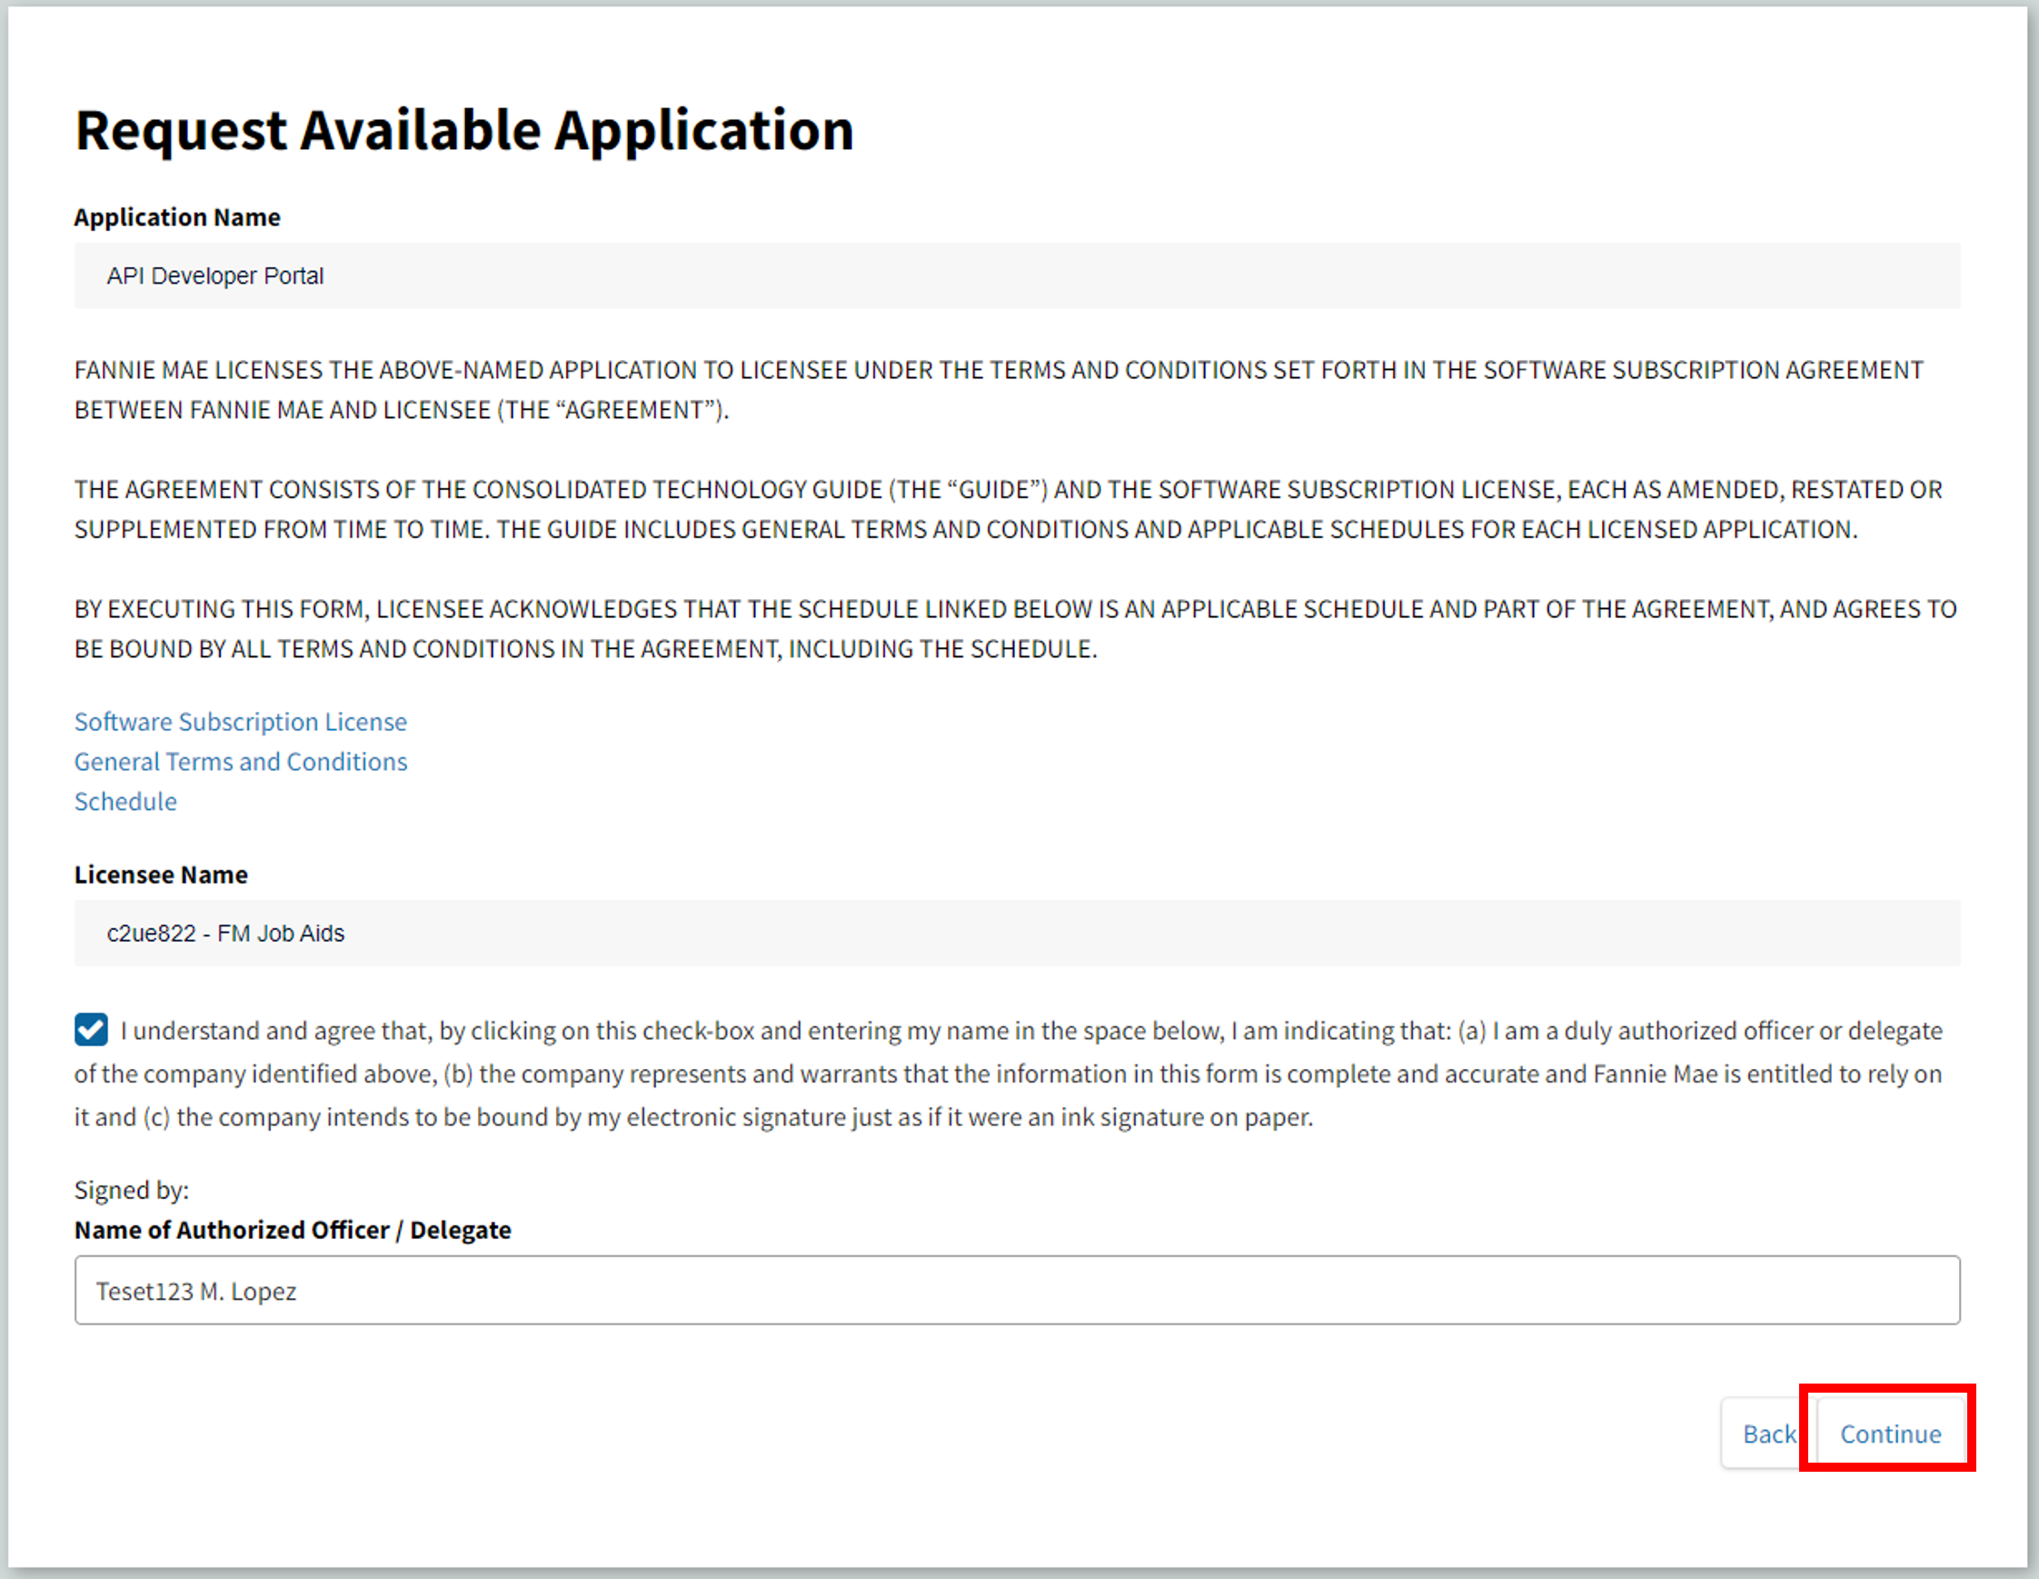Viewport: 2039px width, 1579px height.
Task: Click the paragraph starting THE AGREEMENT CONSISTS
Action: coord(1009,510)
